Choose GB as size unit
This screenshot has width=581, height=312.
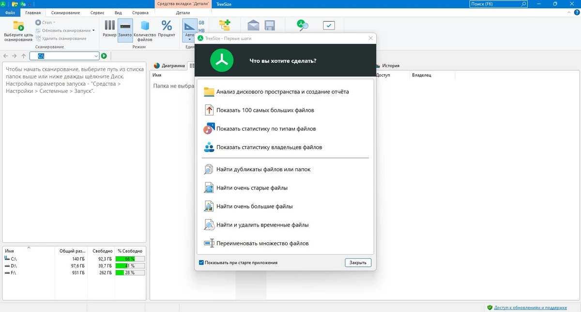(x=201, y=23)
